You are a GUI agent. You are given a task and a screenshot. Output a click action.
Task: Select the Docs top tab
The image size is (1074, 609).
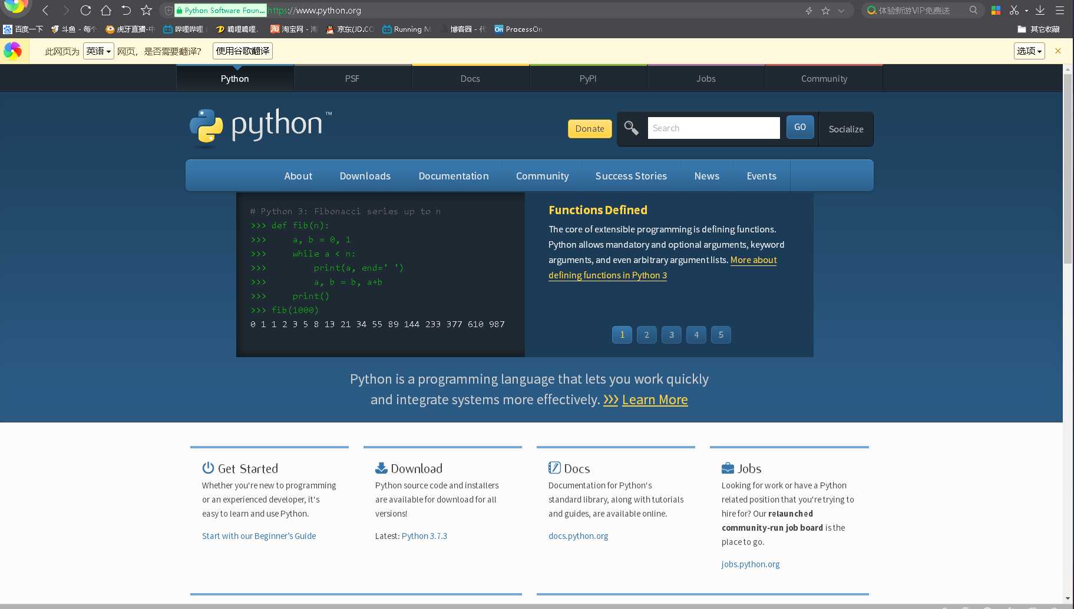[470, 78]
